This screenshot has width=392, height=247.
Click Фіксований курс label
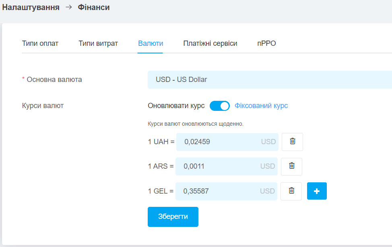(x=261, y=106)
